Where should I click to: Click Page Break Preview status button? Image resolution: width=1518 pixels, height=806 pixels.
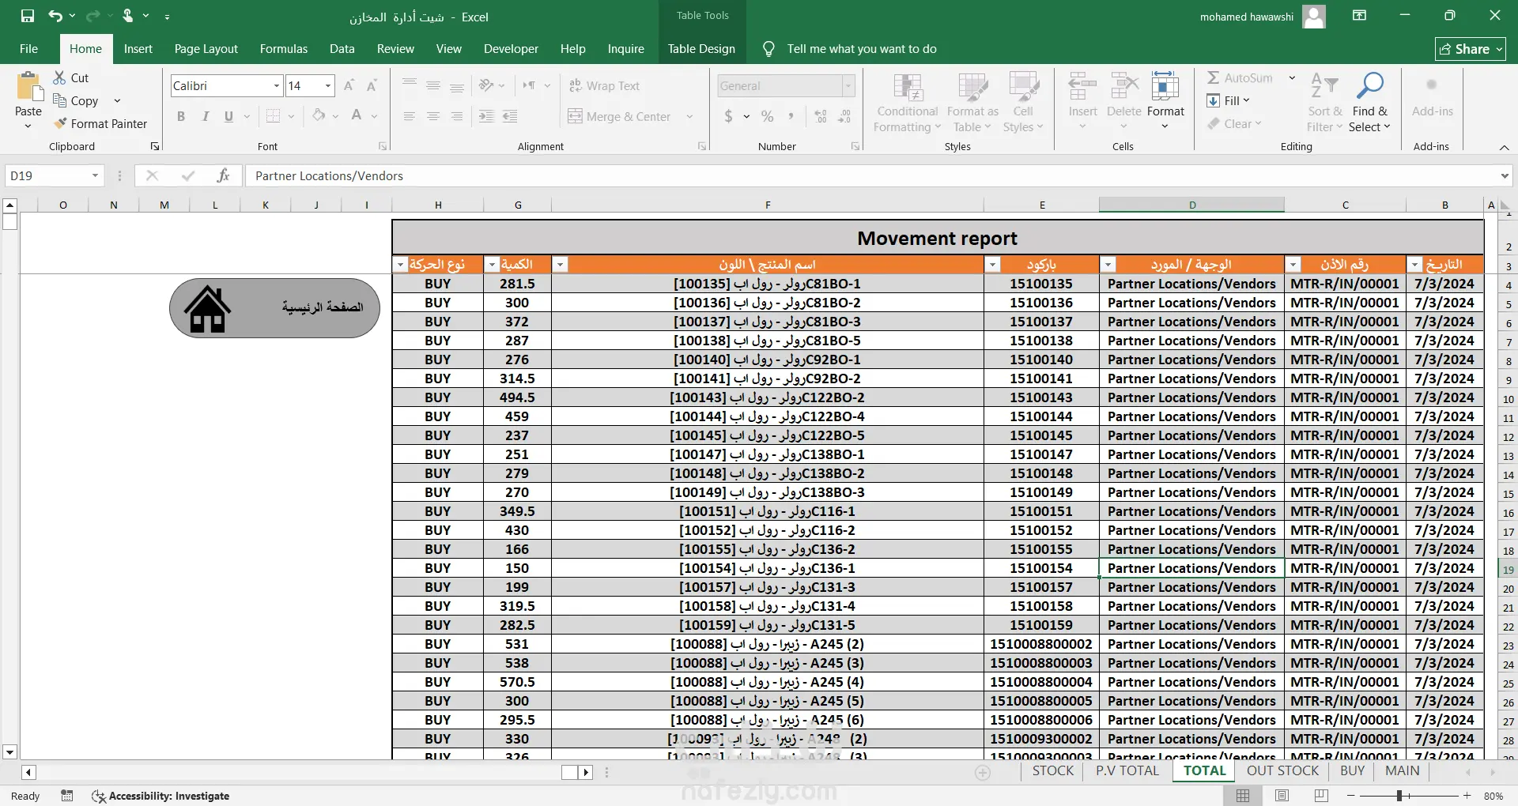(1321, 795)
